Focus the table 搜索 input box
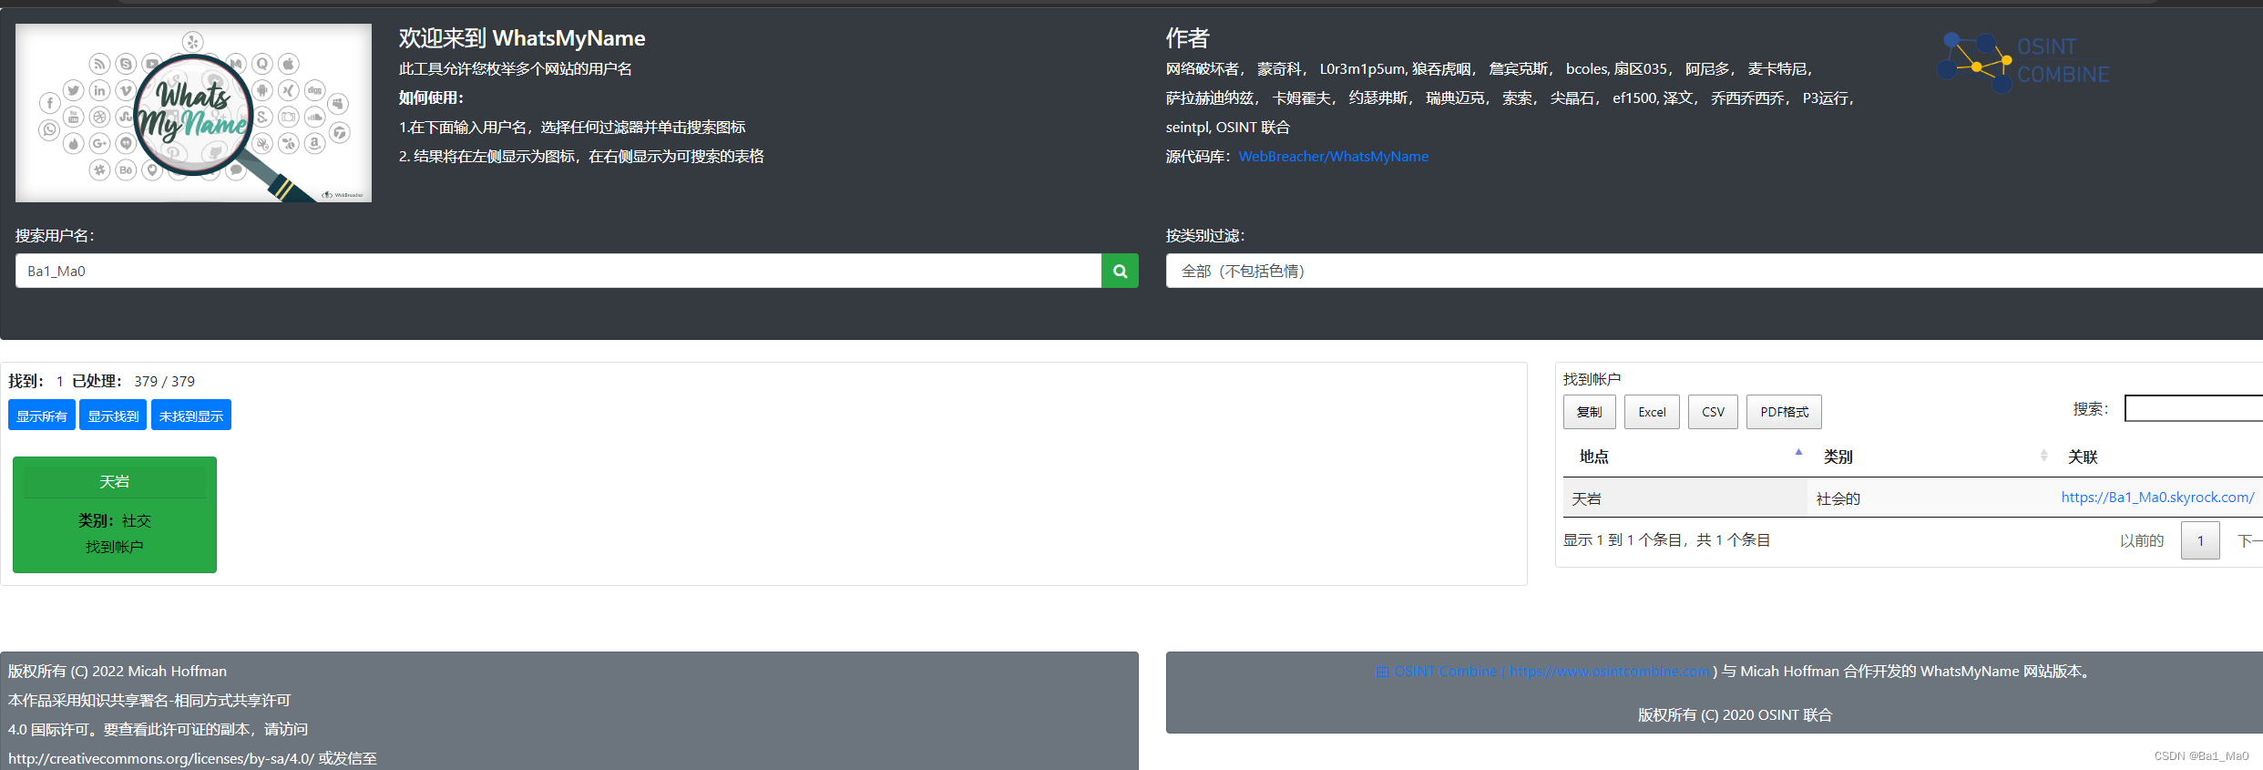 2194,408
